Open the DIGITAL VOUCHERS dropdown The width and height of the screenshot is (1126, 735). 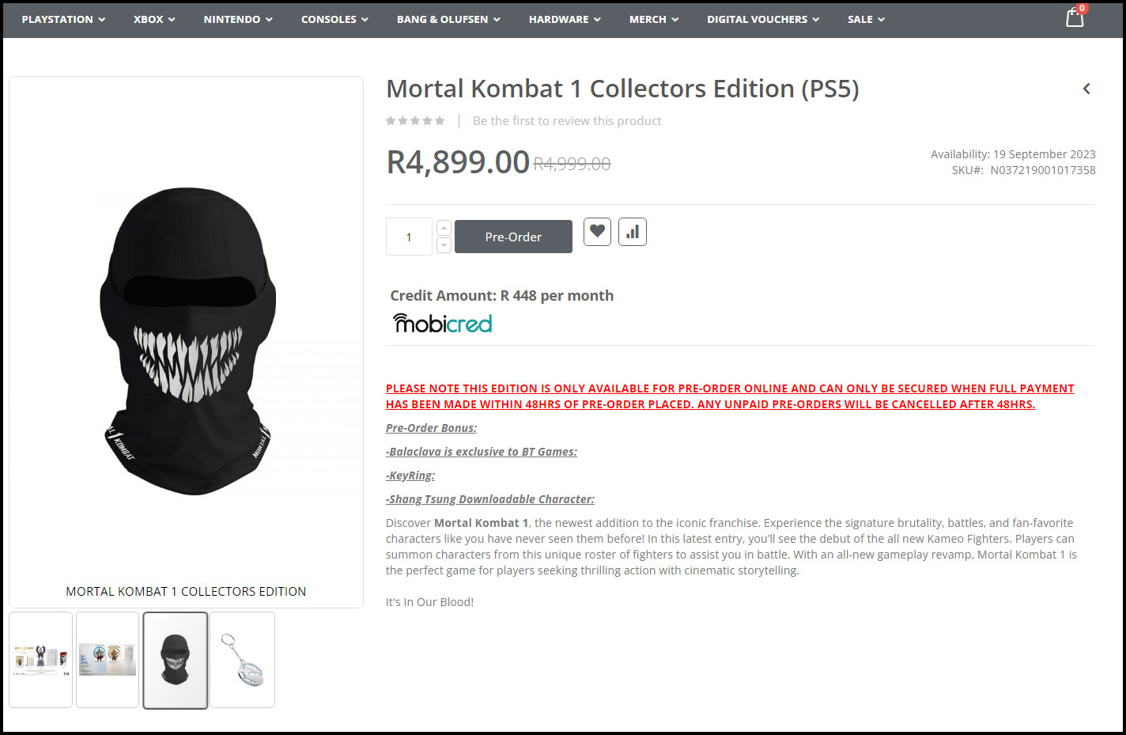761,19
